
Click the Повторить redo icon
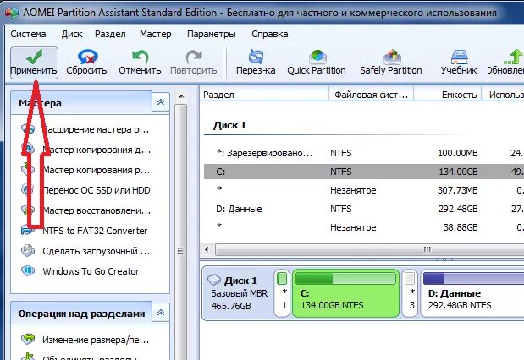194,57
